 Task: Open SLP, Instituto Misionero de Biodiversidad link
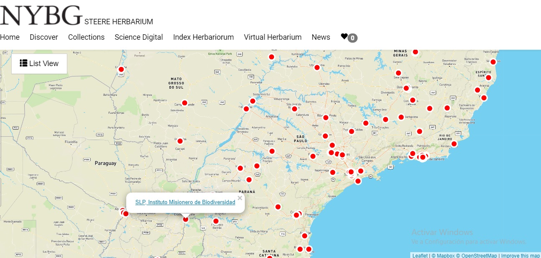point(185,202)
